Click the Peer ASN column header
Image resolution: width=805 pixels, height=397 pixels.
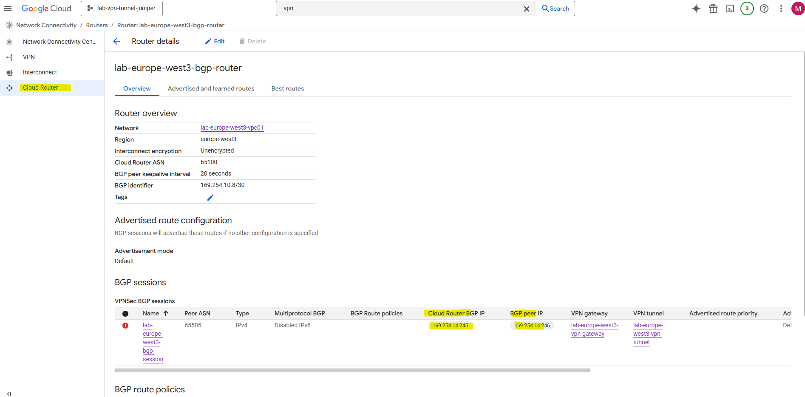point(197,313)
